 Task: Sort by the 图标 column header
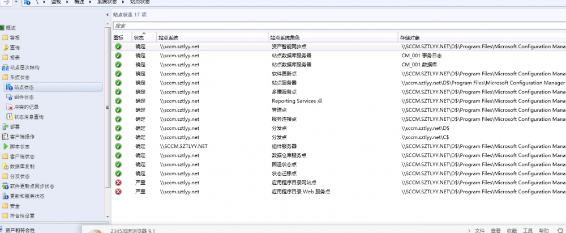[121, 37]
